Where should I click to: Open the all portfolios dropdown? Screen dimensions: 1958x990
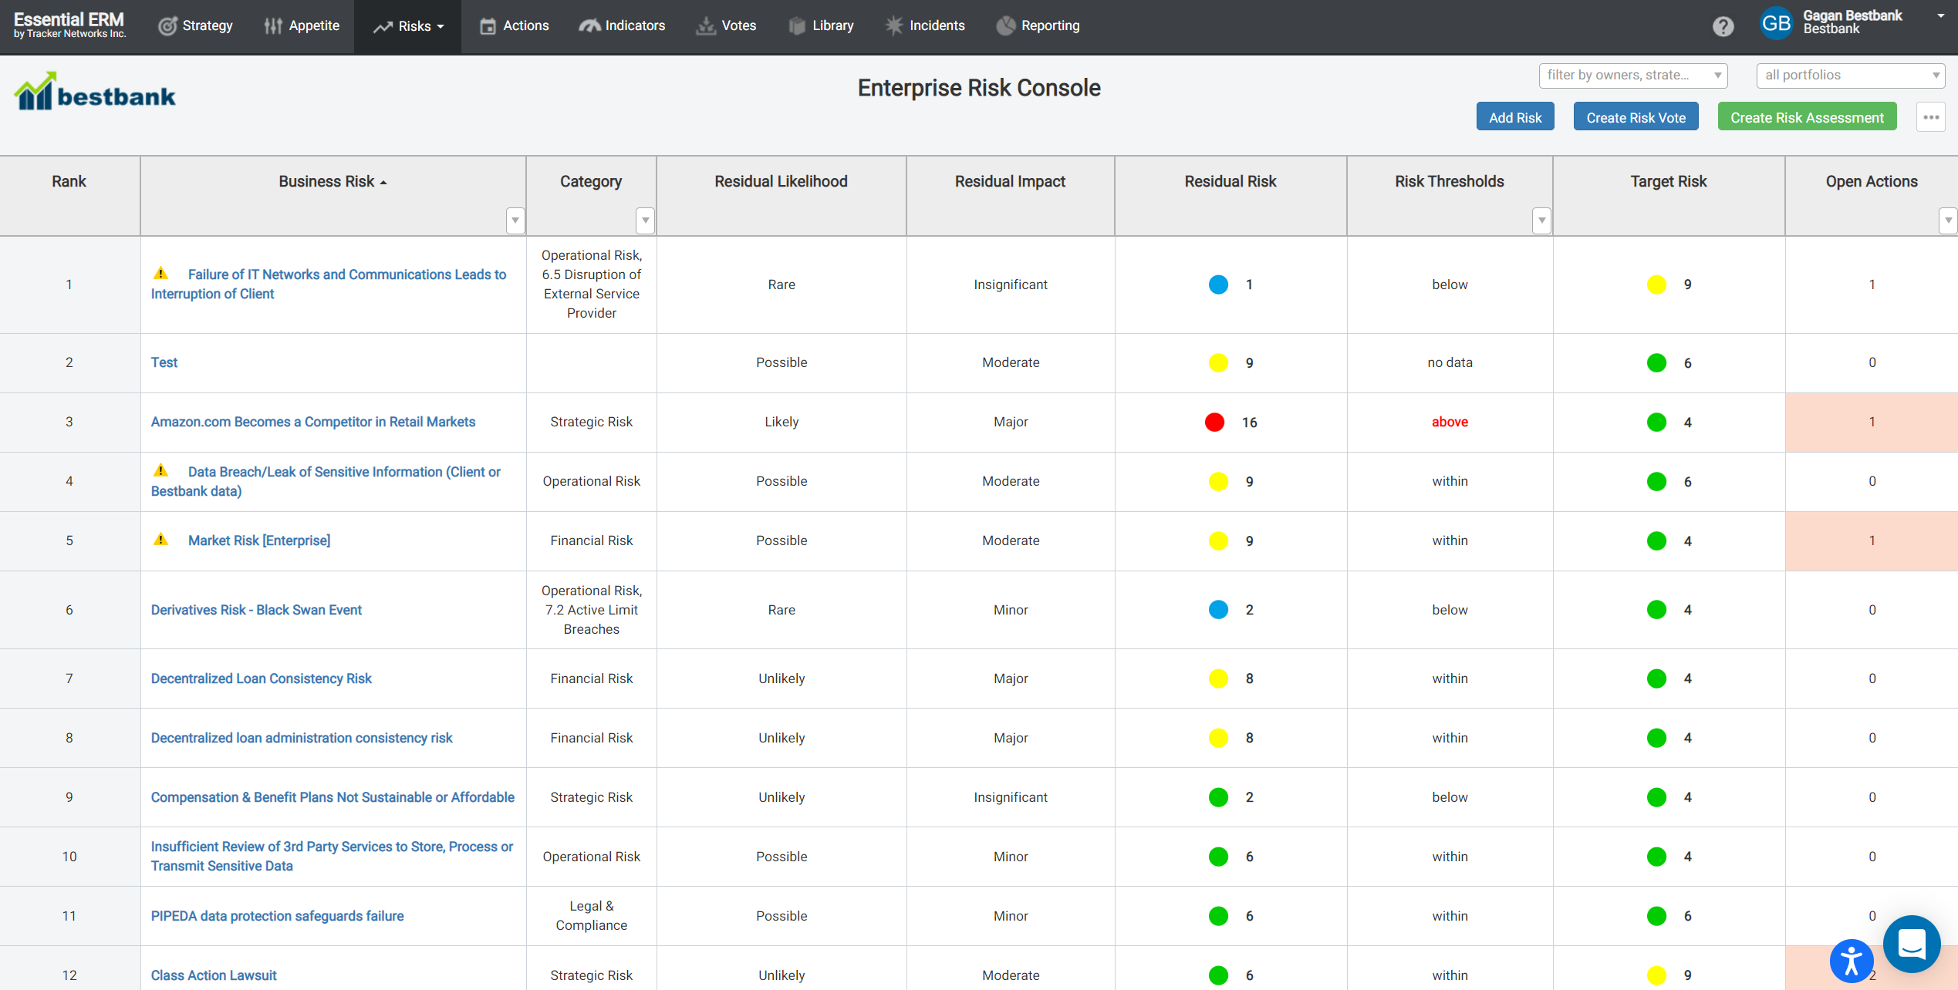[1851, 75]
